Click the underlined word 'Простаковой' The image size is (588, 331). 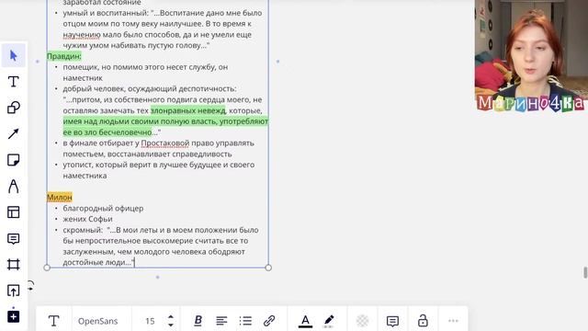[165, 143]
